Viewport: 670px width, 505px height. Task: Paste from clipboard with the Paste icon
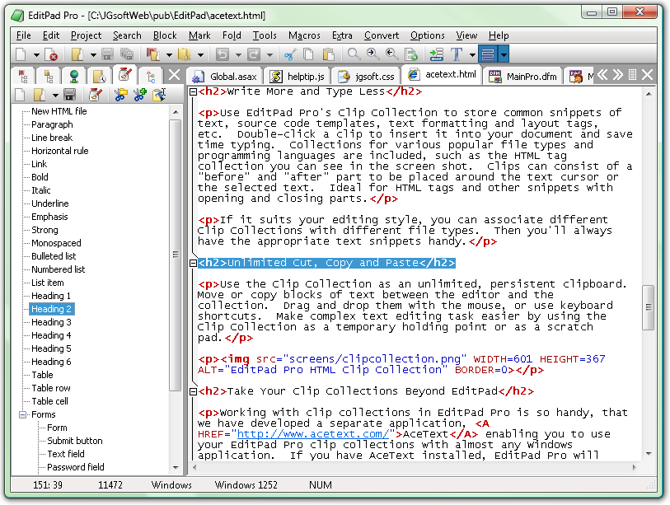[x=328, y=54]
